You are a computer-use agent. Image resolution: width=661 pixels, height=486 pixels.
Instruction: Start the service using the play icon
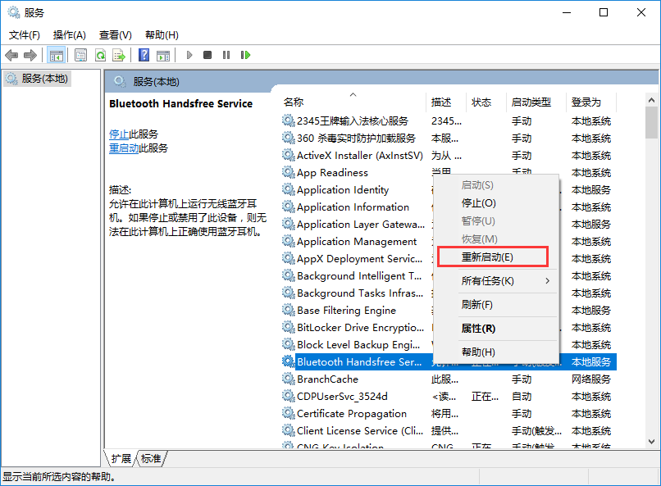click(189, 55)
